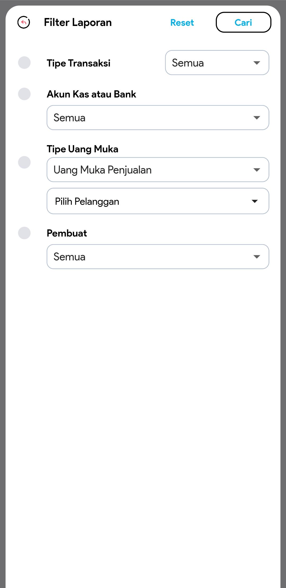Viewport: 286px width, 588px height.
Task: Click the Tipe Transaksi dropdown arrow
Action: (257, 63)
